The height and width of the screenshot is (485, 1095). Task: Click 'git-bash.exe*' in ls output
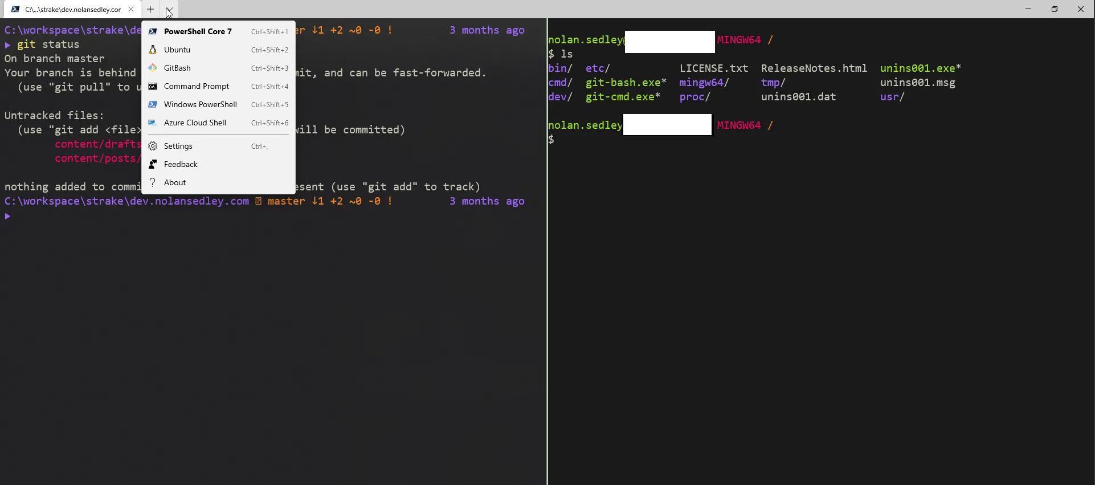(626, 83)
